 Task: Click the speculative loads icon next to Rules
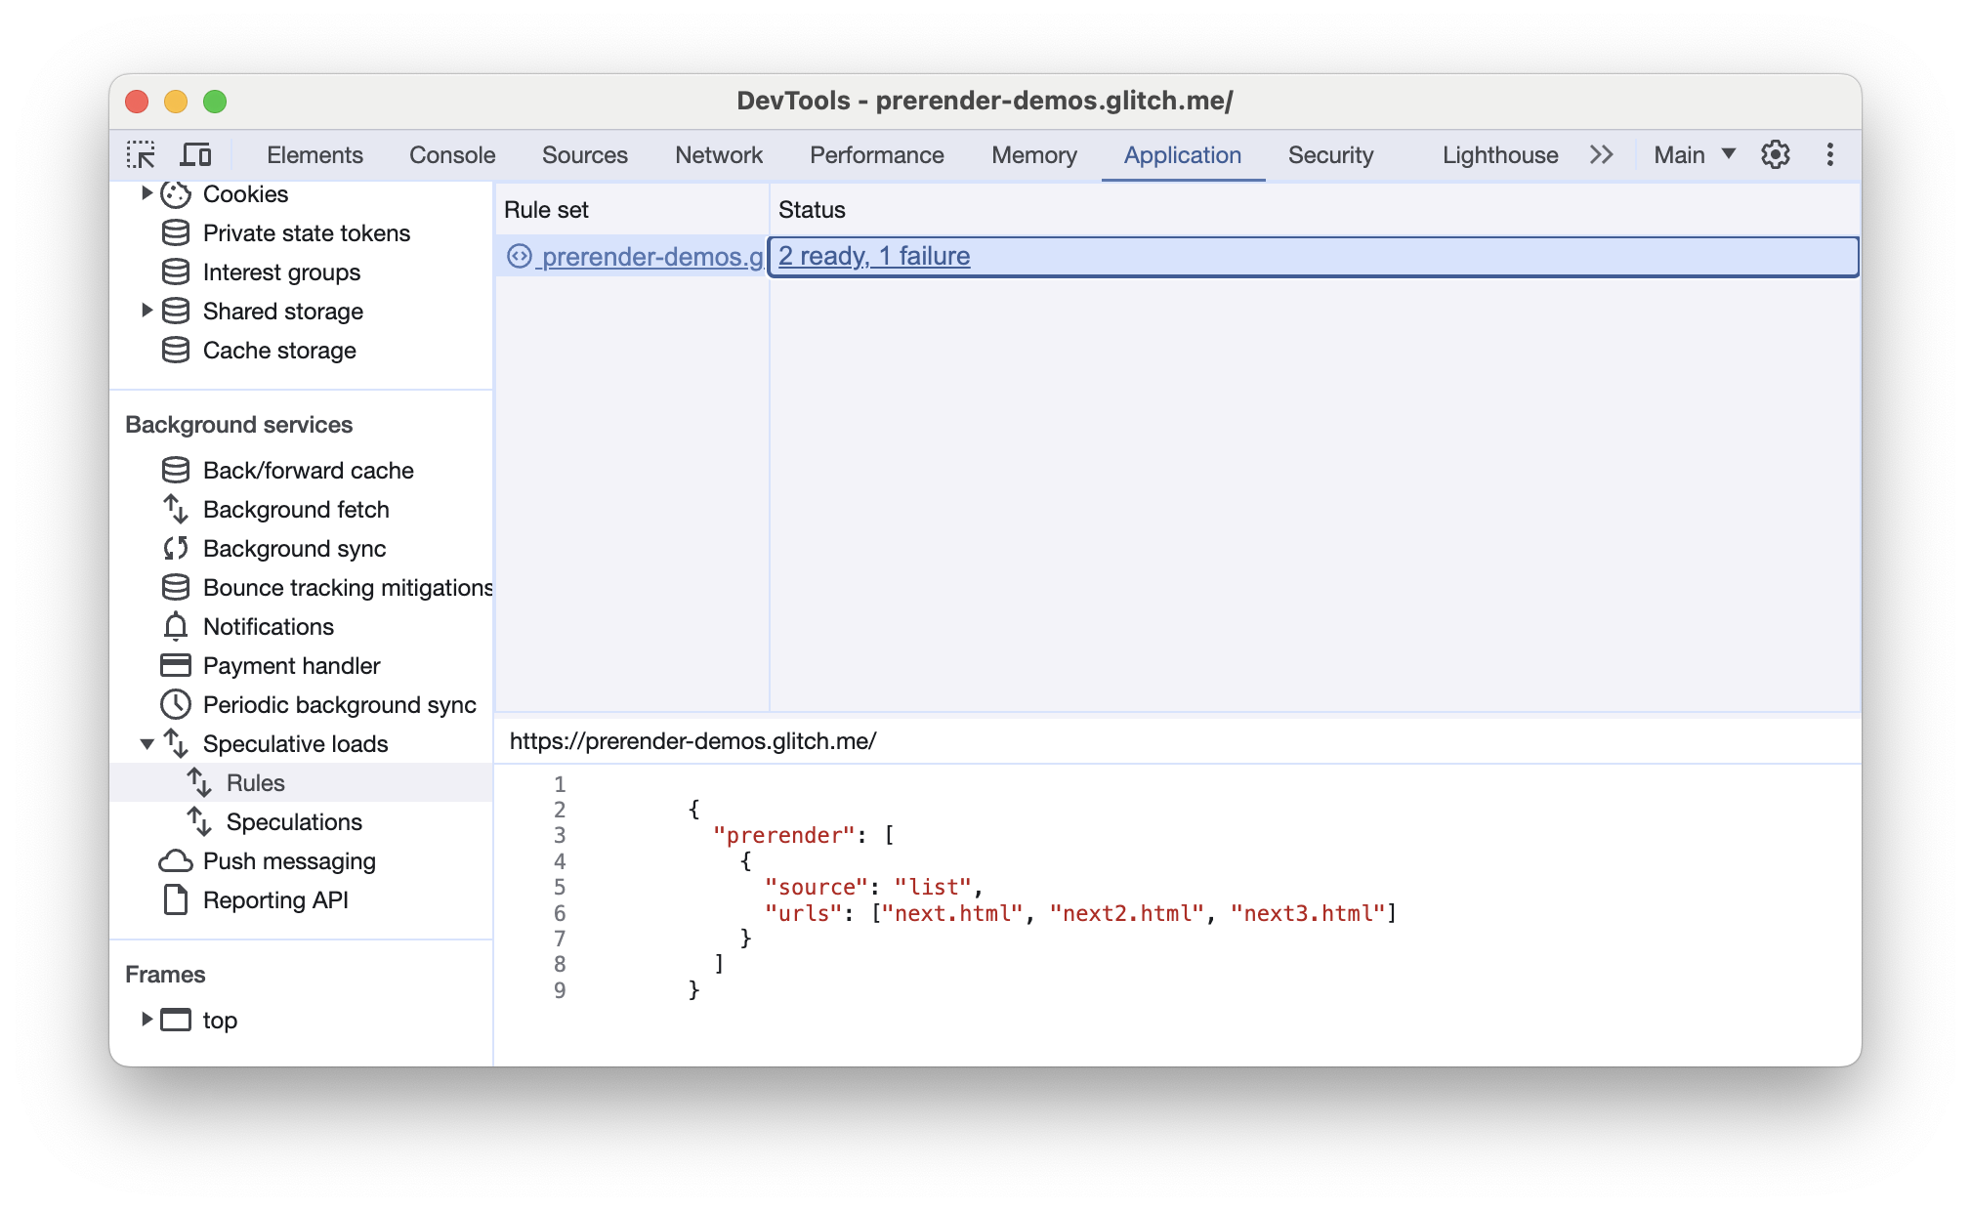point(201,783)
